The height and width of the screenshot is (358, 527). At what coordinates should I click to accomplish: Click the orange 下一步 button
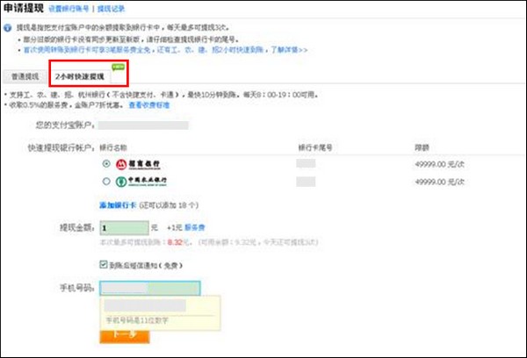click(125, 337)
